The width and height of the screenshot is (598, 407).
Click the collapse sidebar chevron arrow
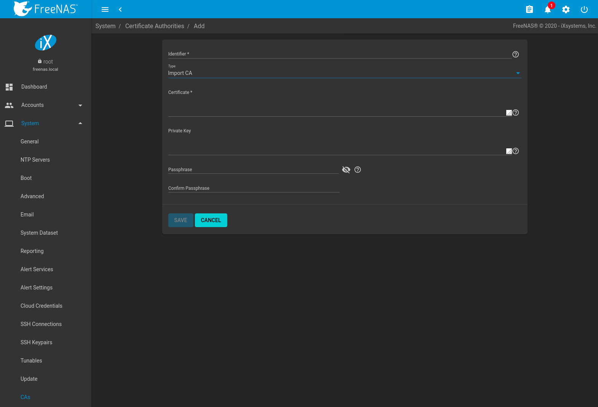tap(120, 10)
